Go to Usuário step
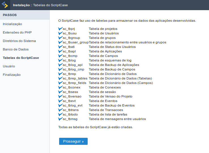Screen dimensions: 209x153 (9, 66)
